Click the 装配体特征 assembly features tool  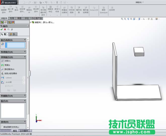pyautogui.click(x=50, y=9)
